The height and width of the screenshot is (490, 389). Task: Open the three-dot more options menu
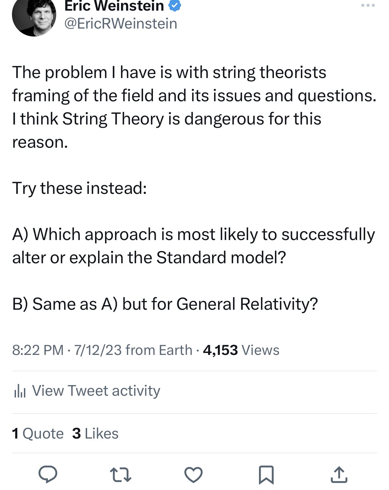click(x=368, y=6)
